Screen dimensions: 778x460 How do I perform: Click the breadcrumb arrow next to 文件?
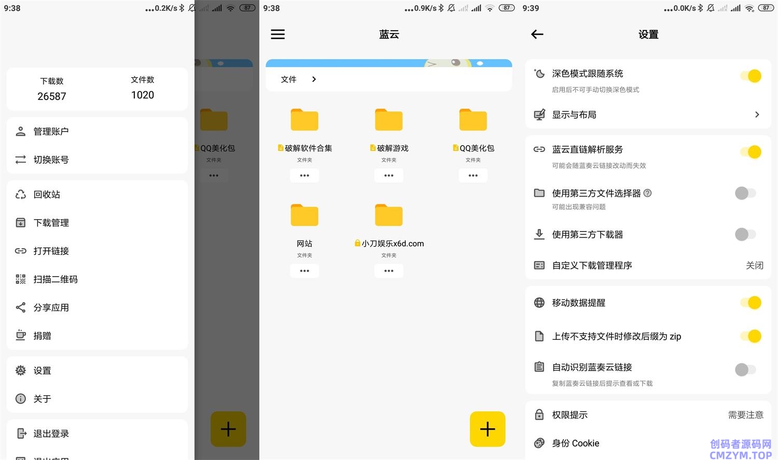point(314,79)
